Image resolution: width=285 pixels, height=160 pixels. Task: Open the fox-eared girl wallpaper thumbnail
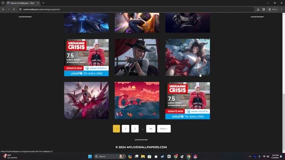187,57
